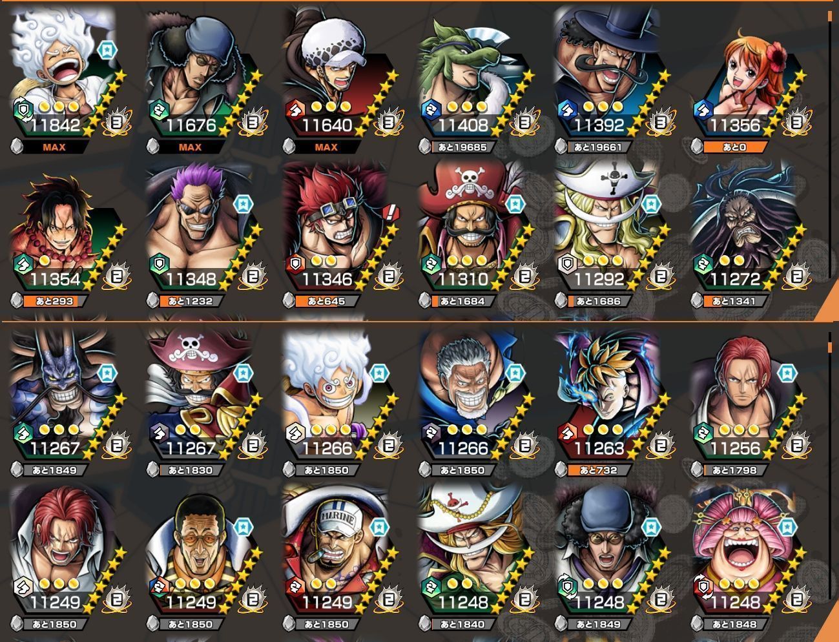Click the level 2 emblem on the Marco 11263 card

[661, 446]
